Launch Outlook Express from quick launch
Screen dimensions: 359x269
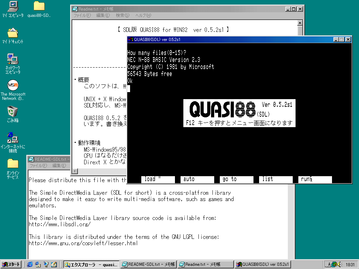coord(38,264)
